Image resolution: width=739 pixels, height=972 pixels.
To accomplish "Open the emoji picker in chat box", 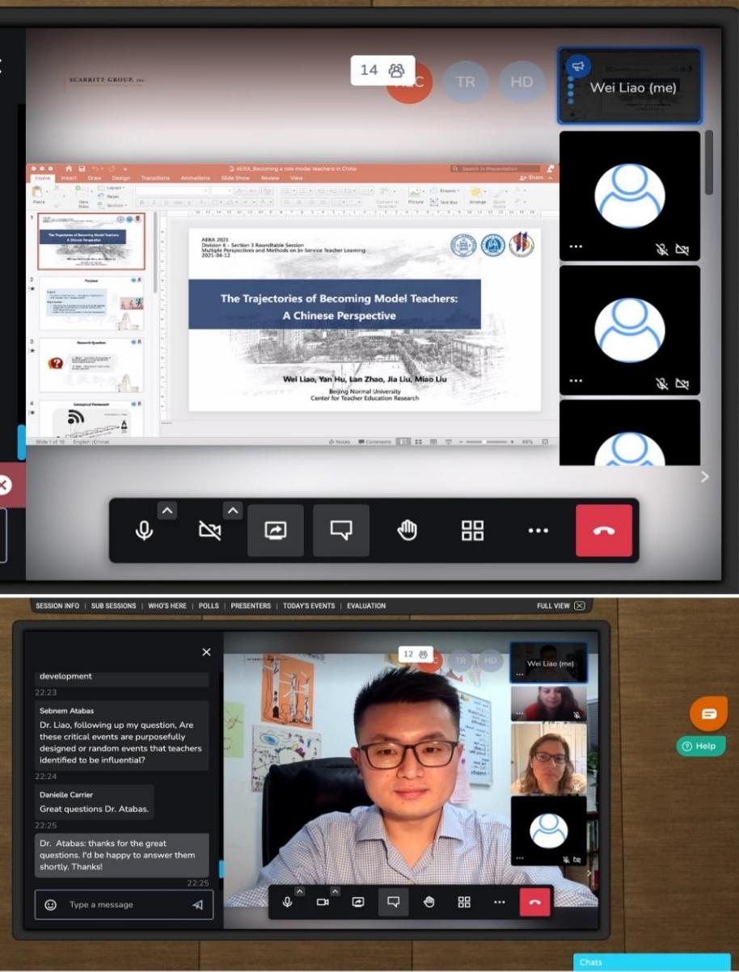I will (50, 905).
